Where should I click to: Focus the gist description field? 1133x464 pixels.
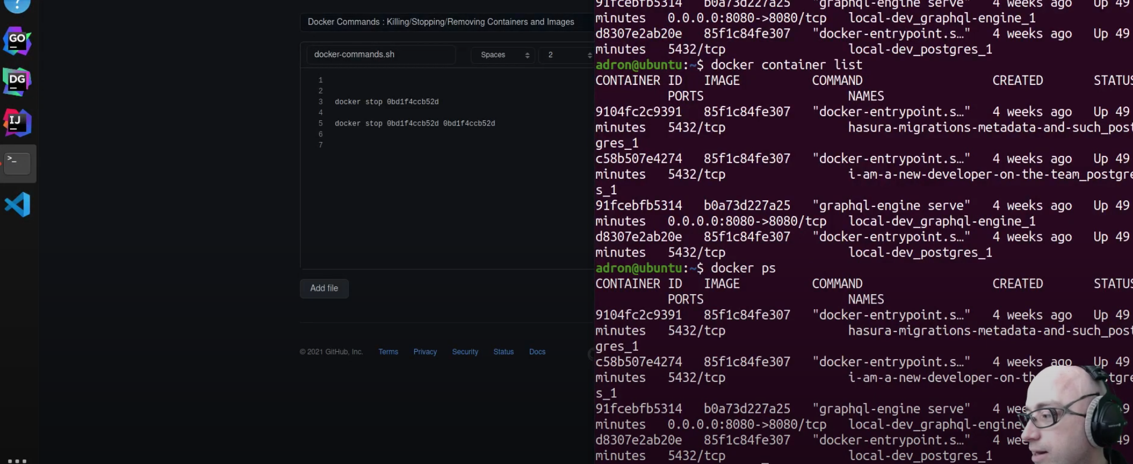[447, 22]
